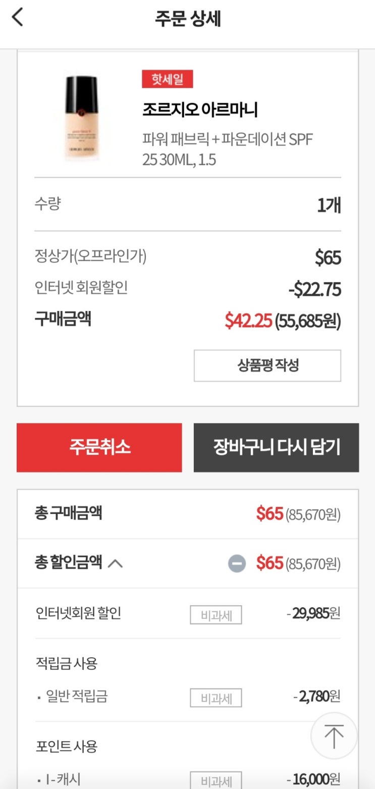Click the gray minus circle icon
The width and height of the screenshot is (375, 789).
click(237, 563)
